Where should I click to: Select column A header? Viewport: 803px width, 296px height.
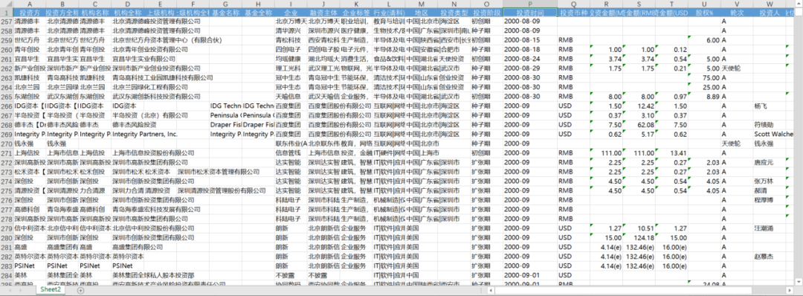point(29,4)
